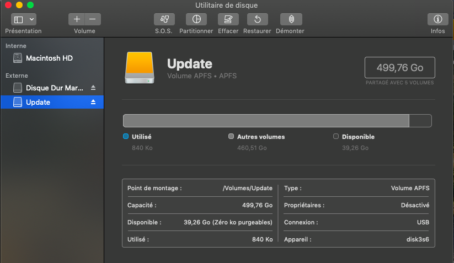Click the disk usage bar
The width and height of the screenshot is (454, 263).
[277, 121]
